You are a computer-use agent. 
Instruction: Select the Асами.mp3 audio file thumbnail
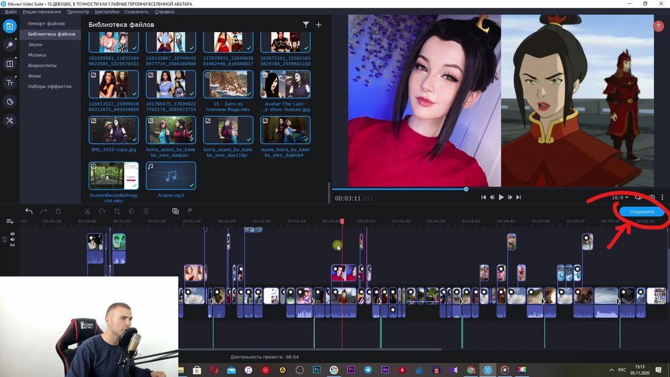point(171,176)
